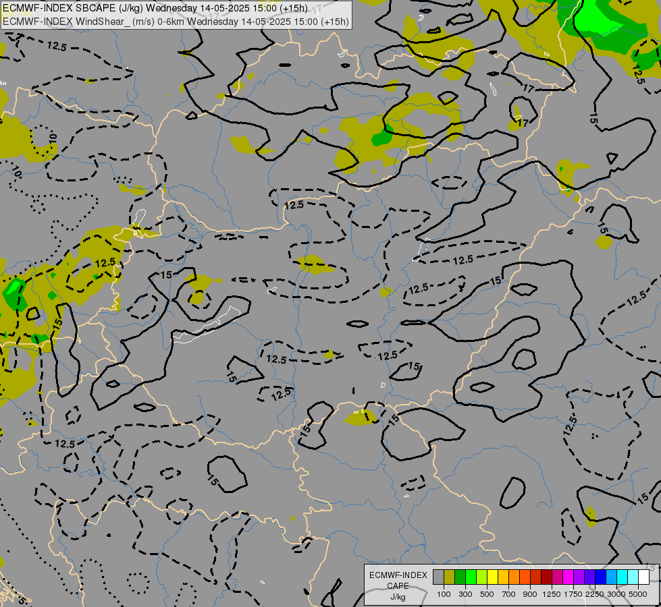Click the 'ECMWF-INDEX CAPE J/kg' legend title
661x607 pixels.
pyautogui.click(x=398, y=586)
